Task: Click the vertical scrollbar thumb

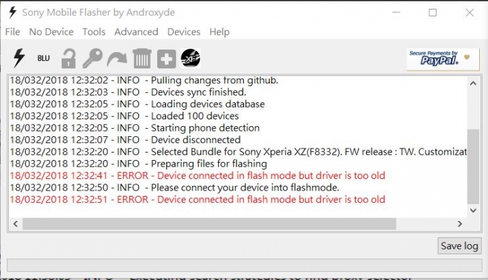Action: [473, 166]
